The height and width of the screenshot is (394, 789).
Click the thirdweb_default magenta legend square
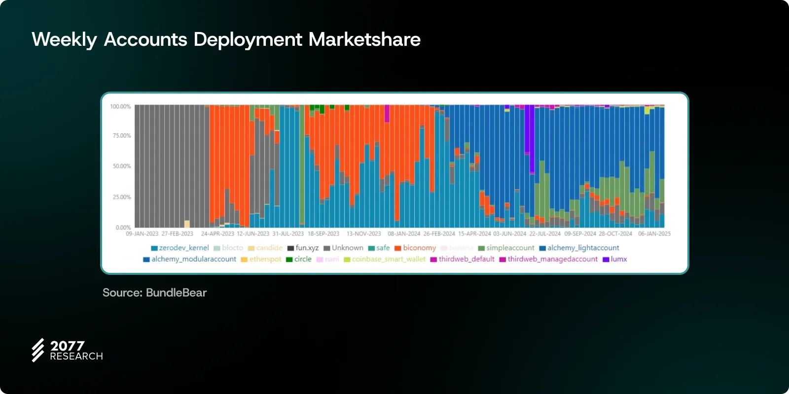pos(433,260)
